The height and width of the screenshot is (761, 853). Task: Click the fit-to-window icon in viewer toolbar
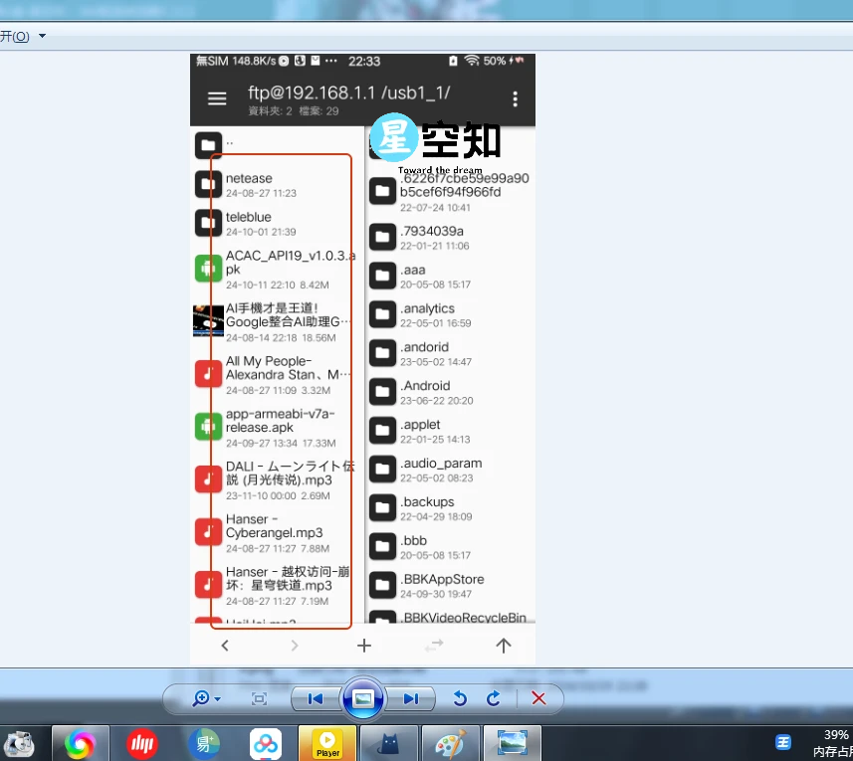point(259,698)
